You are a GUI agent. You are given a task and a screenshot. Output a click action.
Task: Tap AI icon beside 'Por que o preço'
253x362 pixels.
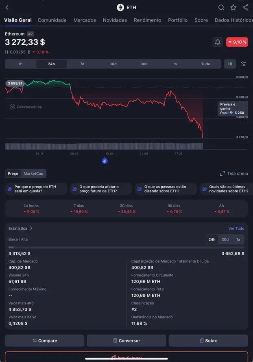tap(10, 189)
